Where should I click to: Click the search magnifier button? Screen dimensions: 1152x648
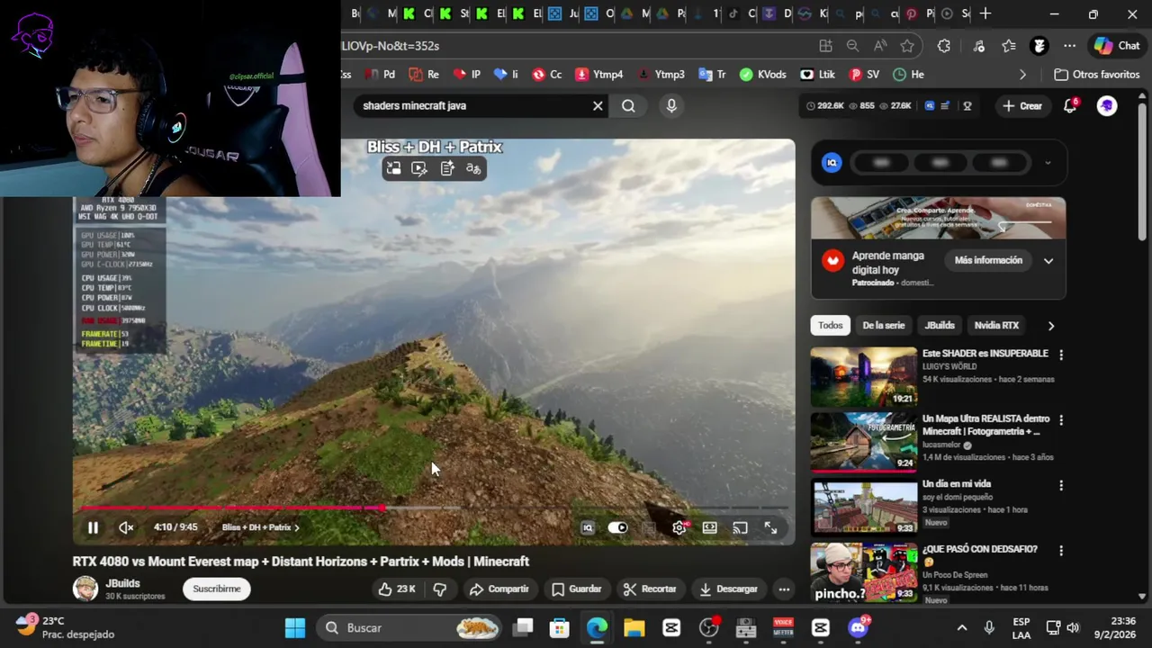[x=628, y=105]
